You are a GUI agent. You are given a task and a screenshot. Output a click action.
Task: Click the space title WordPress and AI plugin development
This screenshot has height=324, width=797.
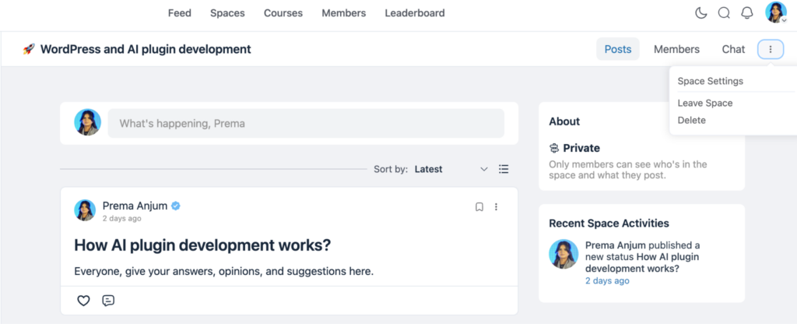tap(146, 49)
